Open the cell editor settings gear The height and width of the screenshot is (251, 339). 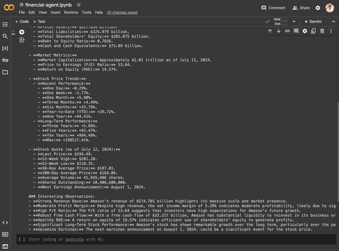click(304, 31)
